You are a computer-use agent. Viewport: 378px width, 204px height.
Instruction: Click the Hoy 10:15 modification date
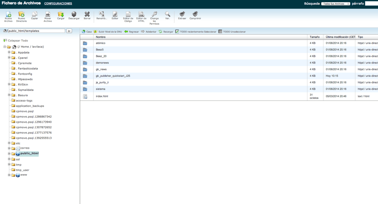click(332, 76)
